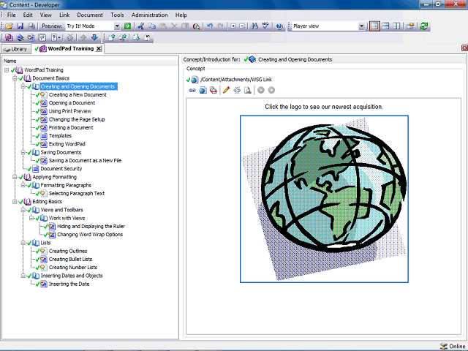Switch to horizontal split layout button

click(x=385, y=26)
